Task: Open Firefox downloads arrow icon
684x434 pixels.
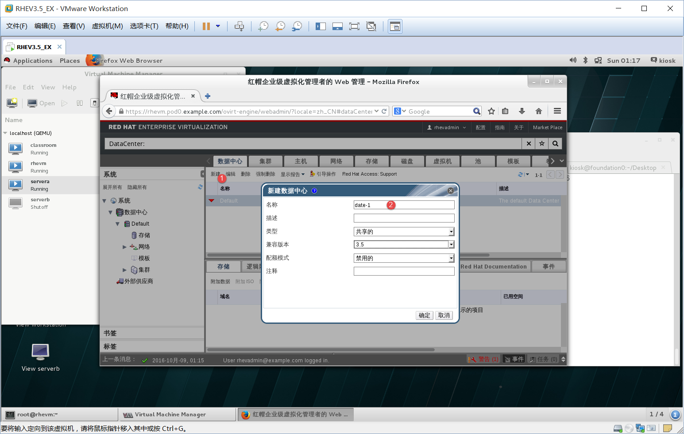Action: coord(522,111)
